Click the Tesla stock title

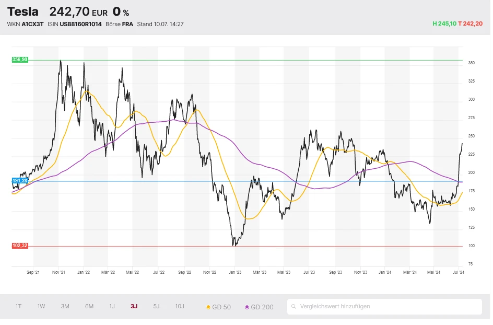pyautogui.click(x=23, y=11)
